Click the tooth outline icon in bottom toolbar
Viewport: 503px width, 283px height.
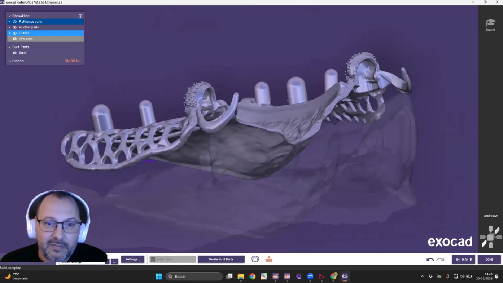(x=255, y=259)
